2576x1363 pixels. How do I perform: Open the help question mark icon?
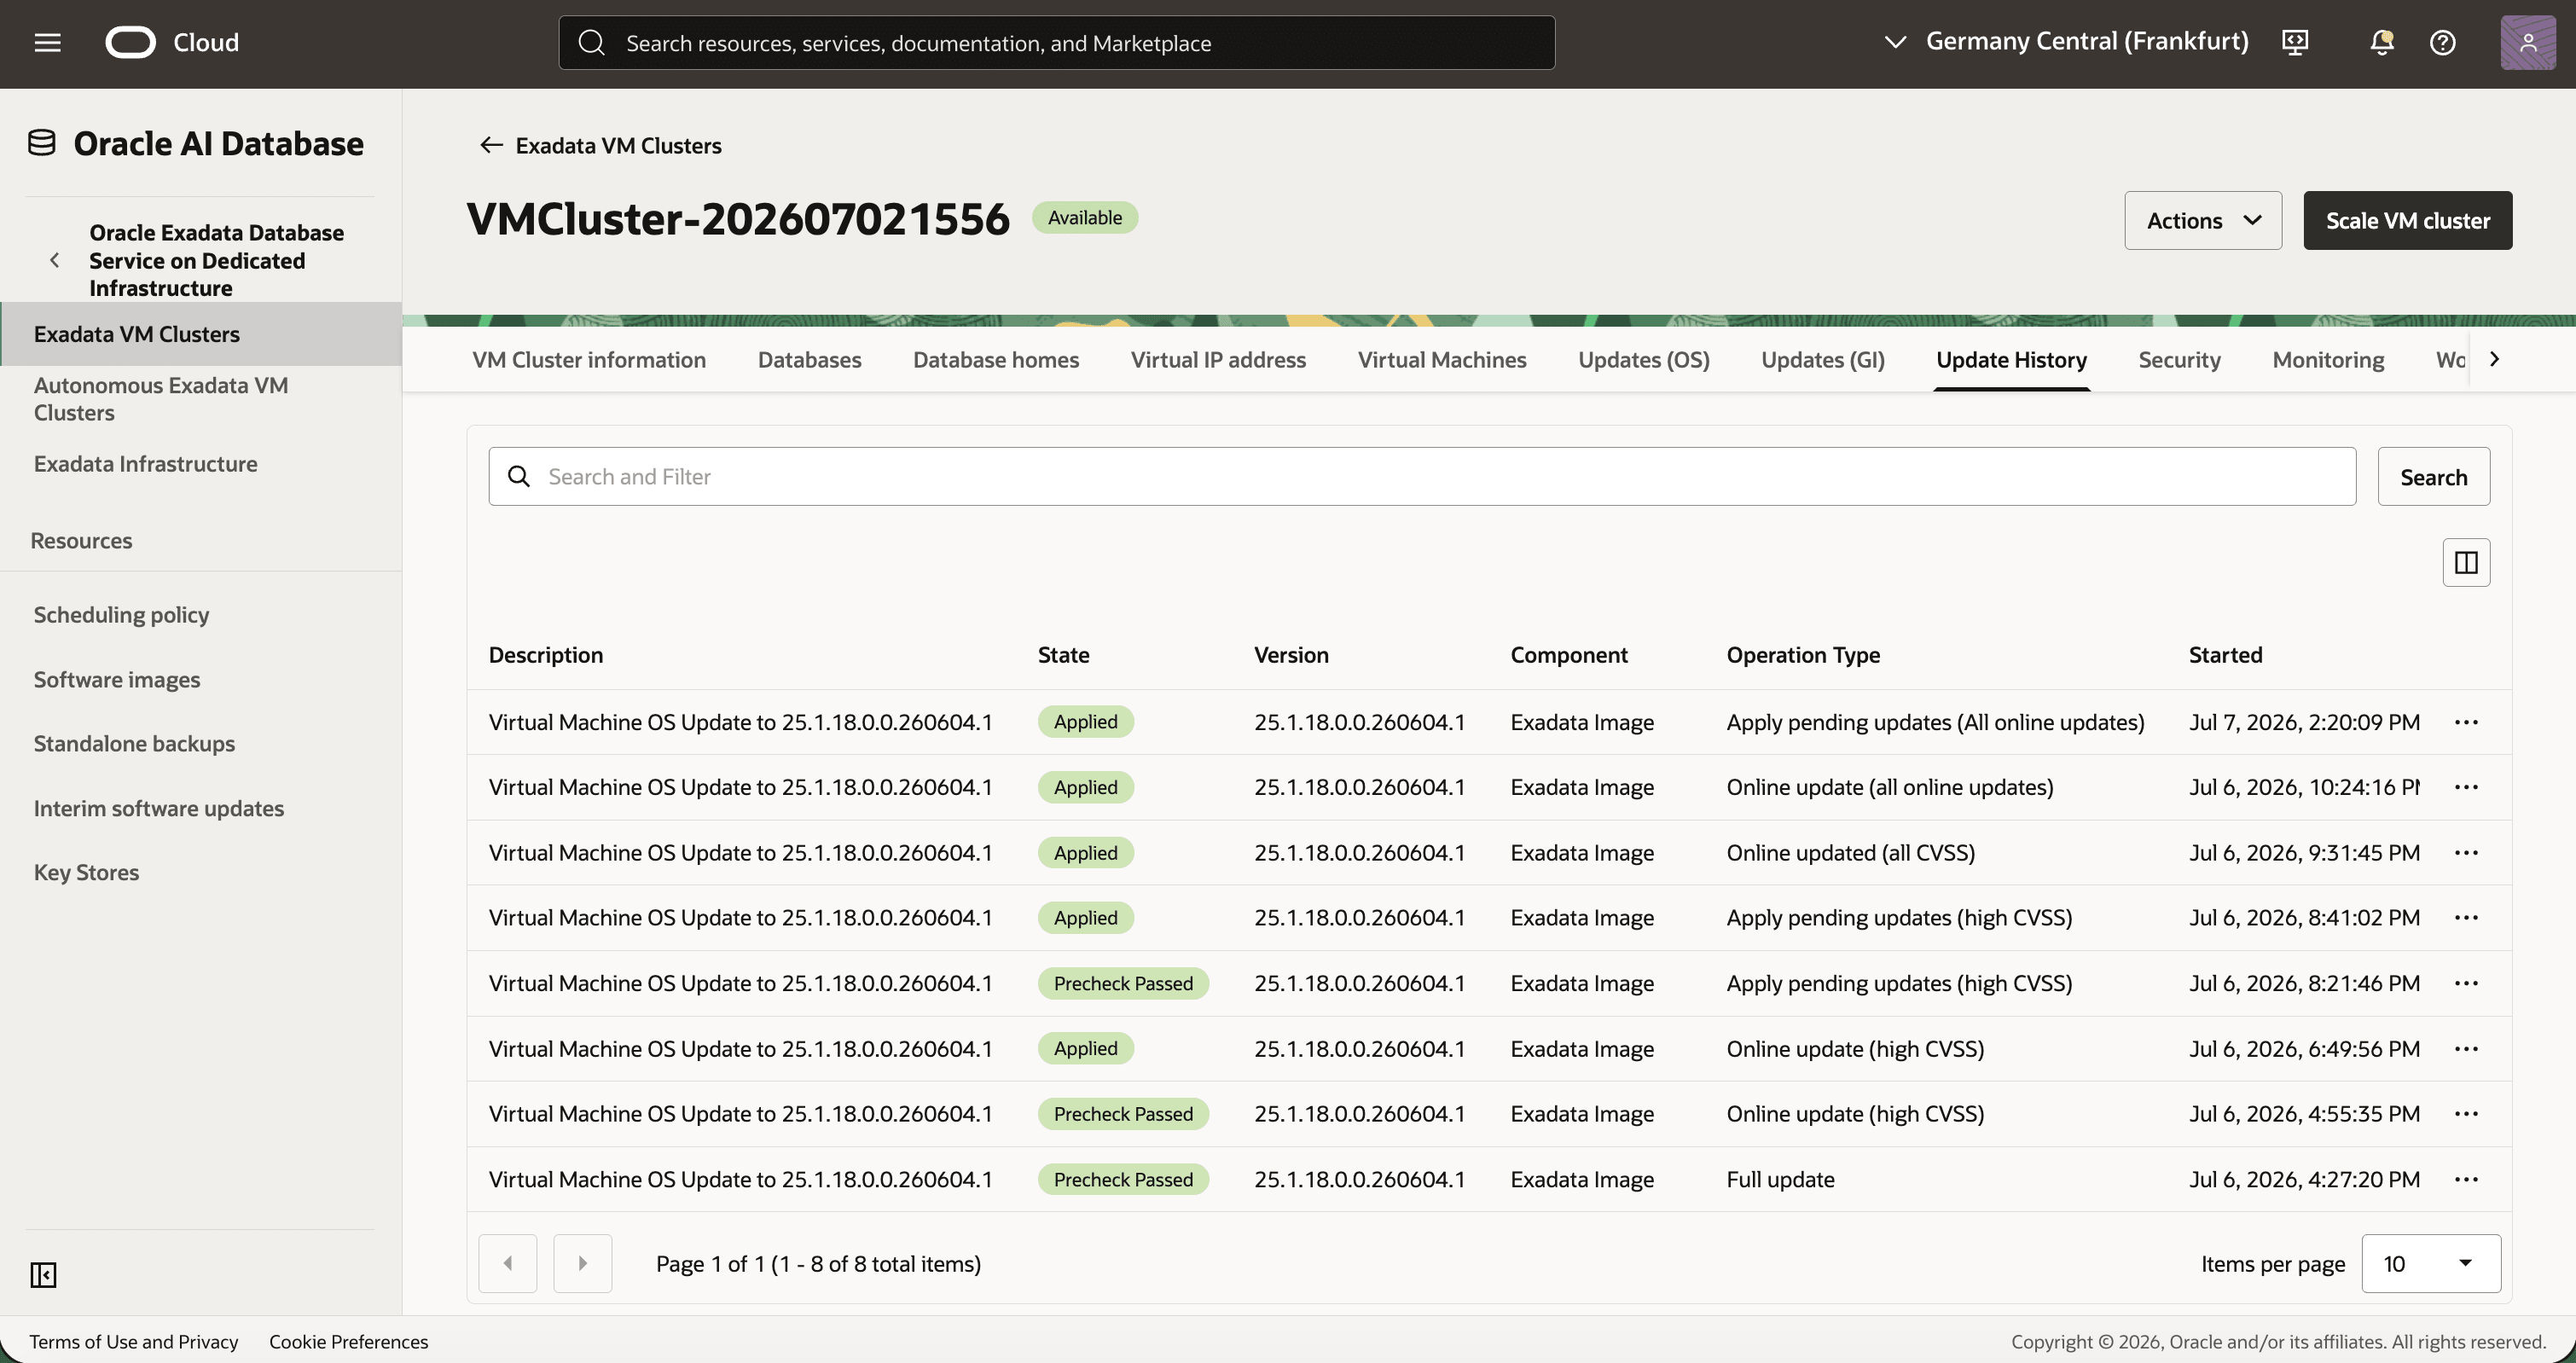click(2442, 42)
